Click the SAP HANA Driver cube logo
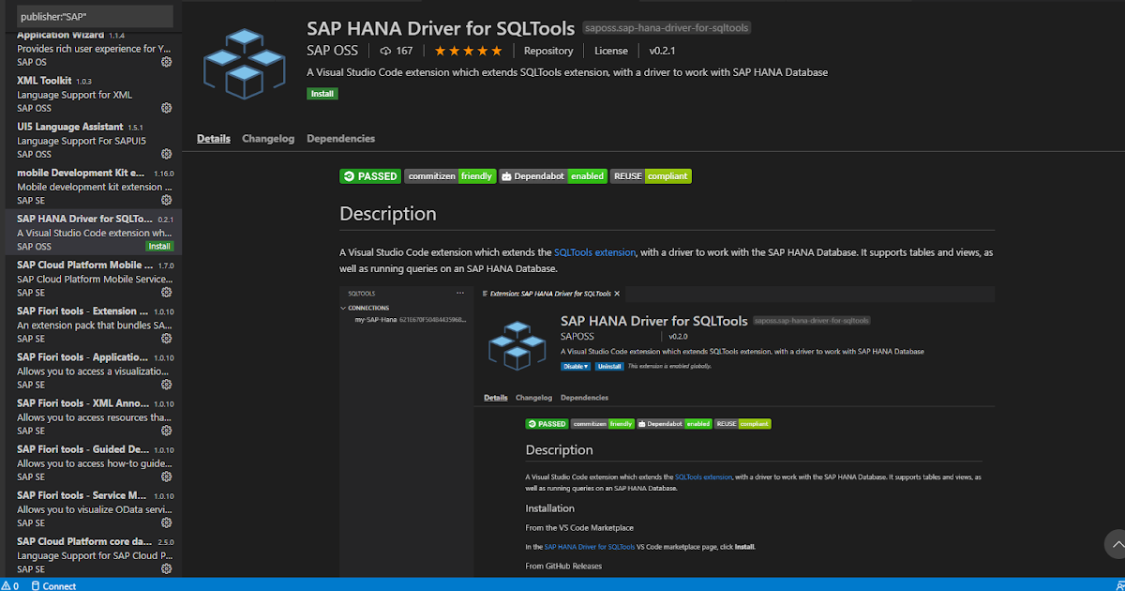This screenshot has height=591, width=1125. click(247, 65)
